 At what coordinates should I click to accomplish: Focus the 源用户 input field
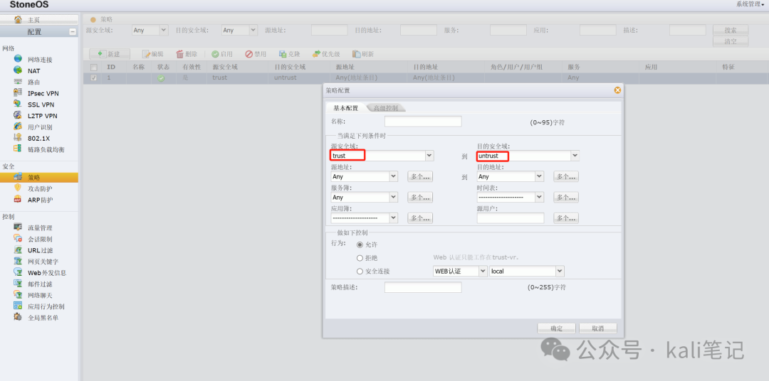[x=511, y=218]
